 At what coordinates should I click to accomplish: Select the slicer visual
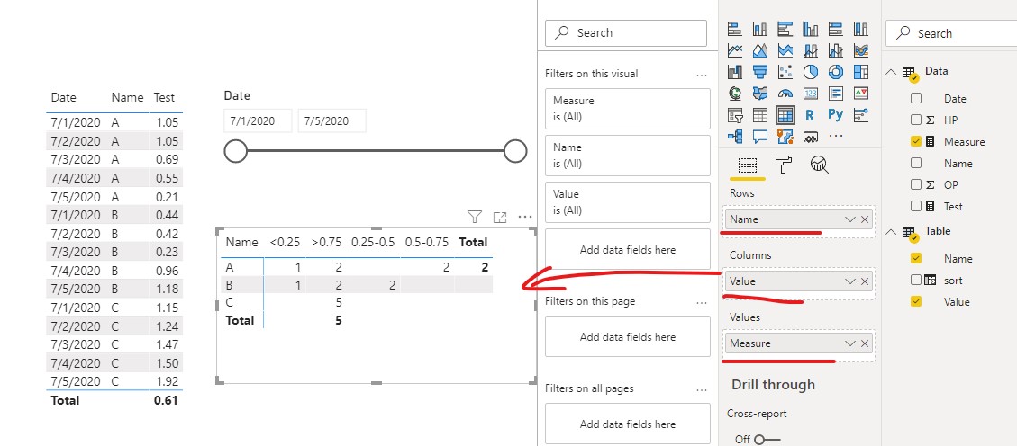click(x=735, y=115)
